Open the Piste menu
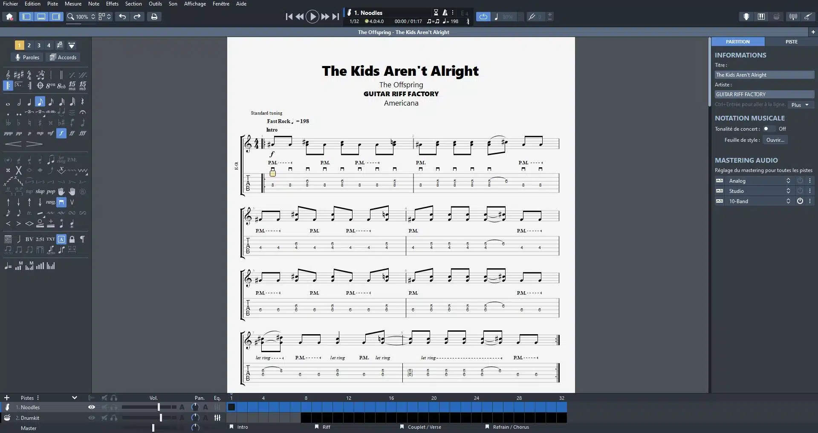818x433 pixels. pyautogui.click(x=53, y=4)
